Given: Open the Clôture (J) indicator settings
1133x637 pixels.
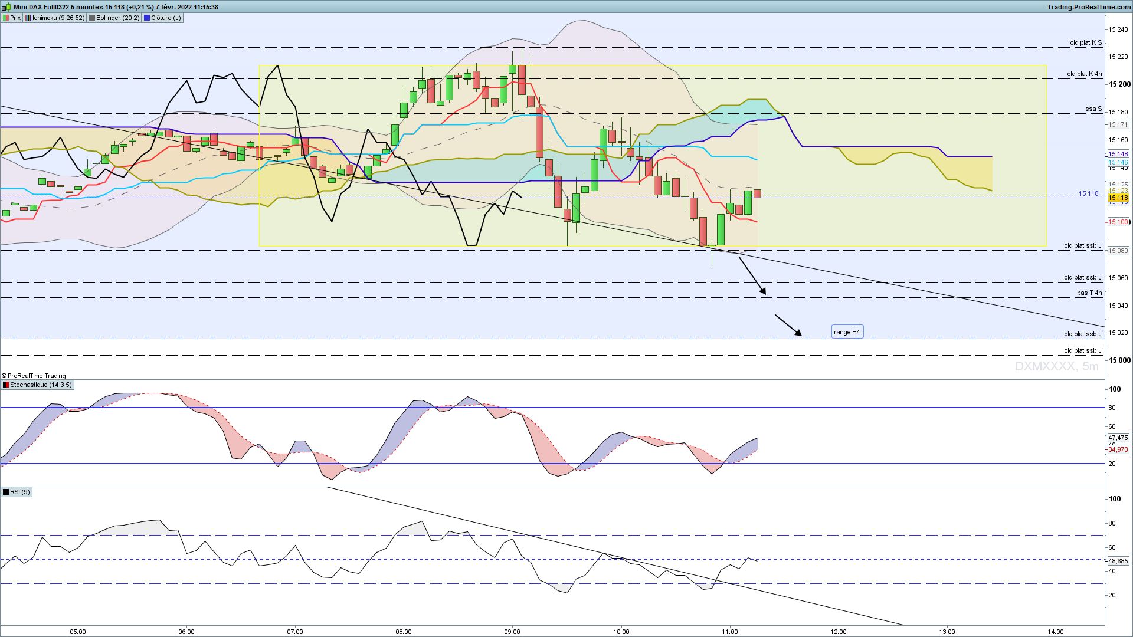Looking at the screenshot, I should pyautogui.click(x=163, y=18).
